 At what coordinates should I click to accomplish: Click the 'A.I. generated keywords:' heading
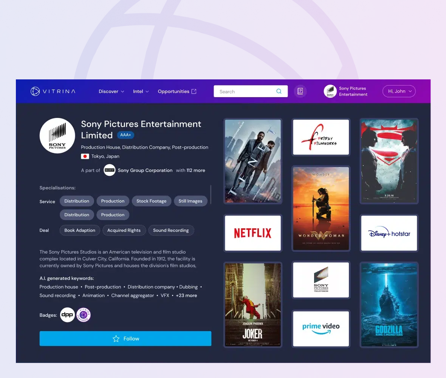click(x=67, y=278)
